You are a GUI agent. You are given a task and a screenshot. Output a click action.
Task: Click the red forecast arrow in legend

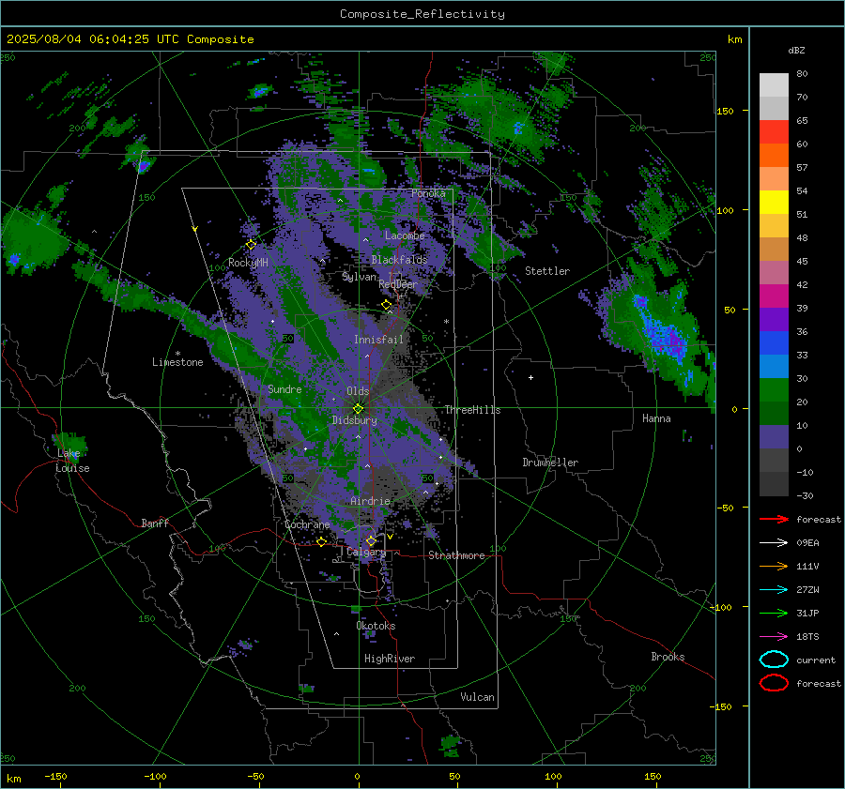pyautogui.click(x=774, y=519)
